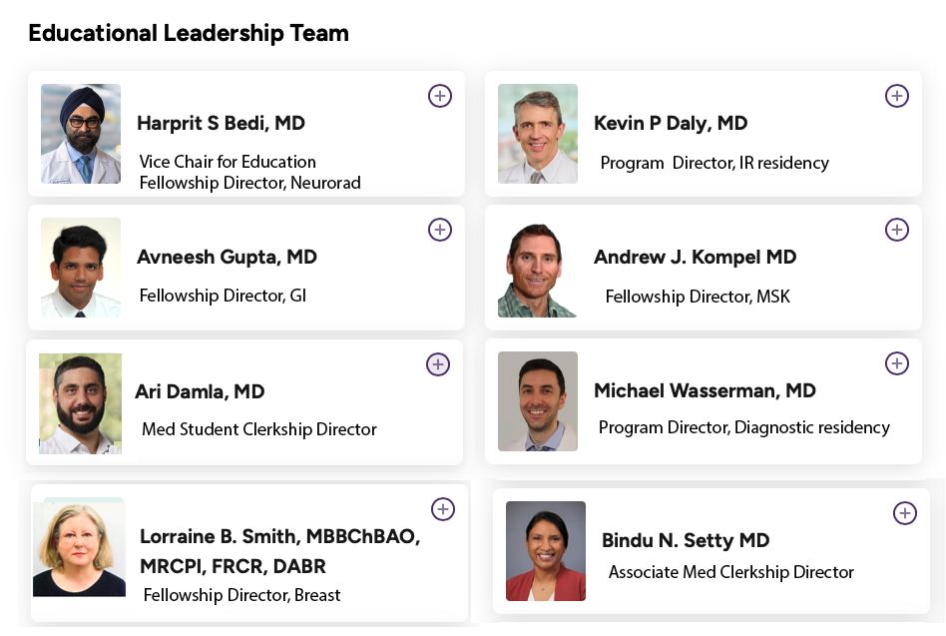
Task: Expand Bindu N. Setty's plus icon
Action: (x=904, y=513)
